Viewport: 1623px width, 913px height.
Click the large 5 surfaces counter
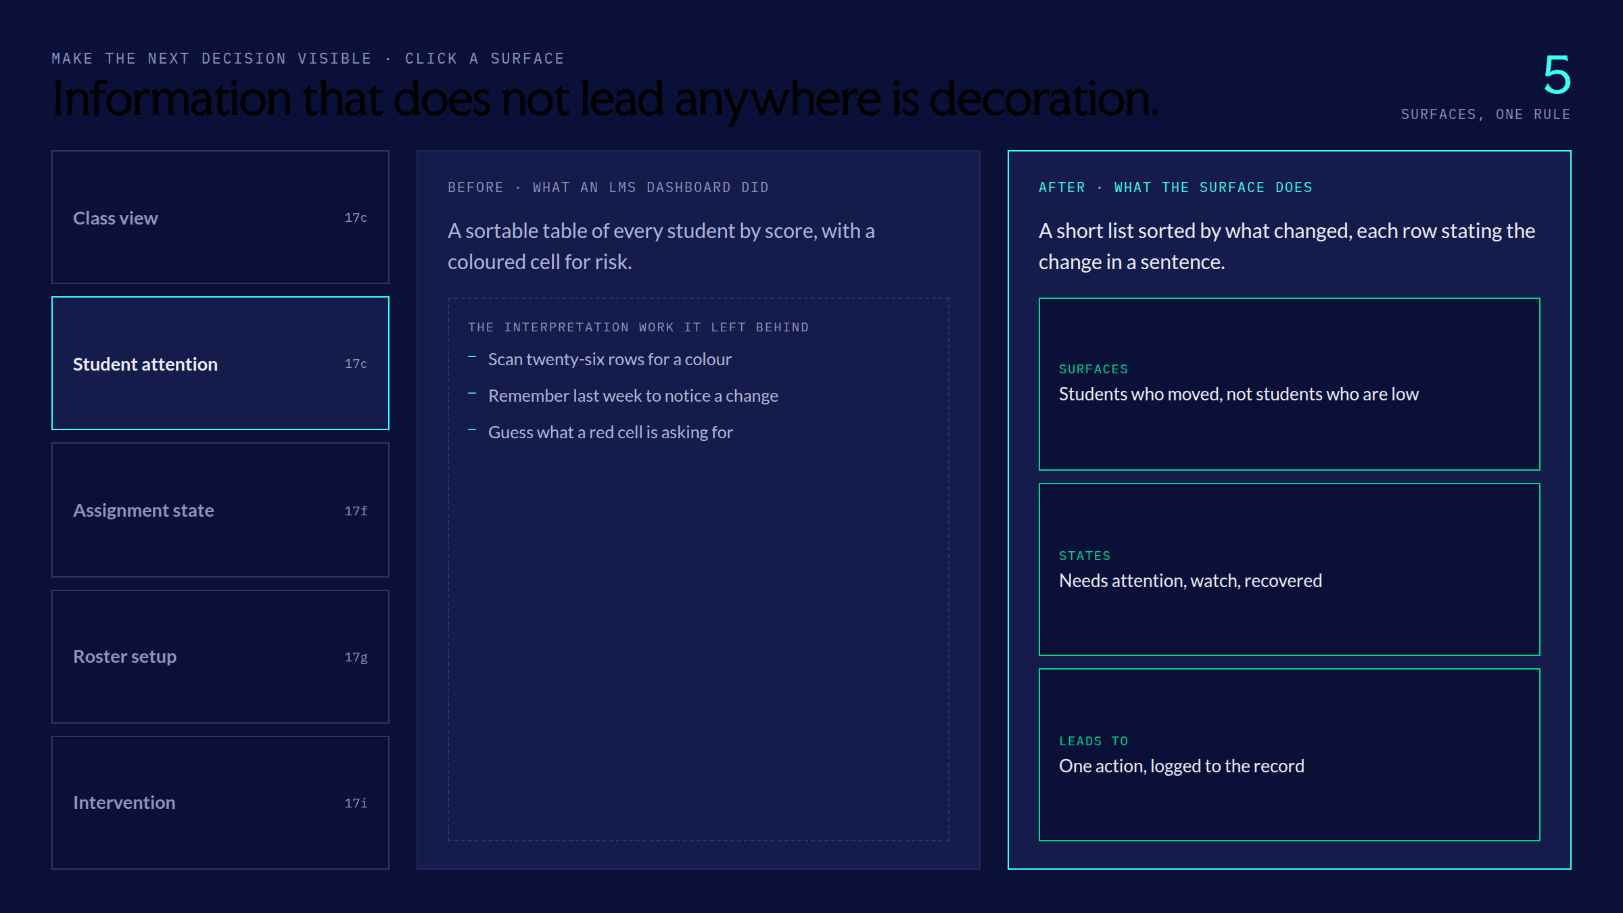(1556, 75)
